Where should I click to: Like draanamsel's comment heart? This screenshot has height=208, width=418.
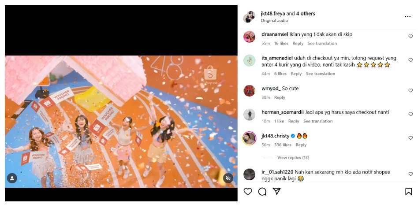tap(411, 37)
